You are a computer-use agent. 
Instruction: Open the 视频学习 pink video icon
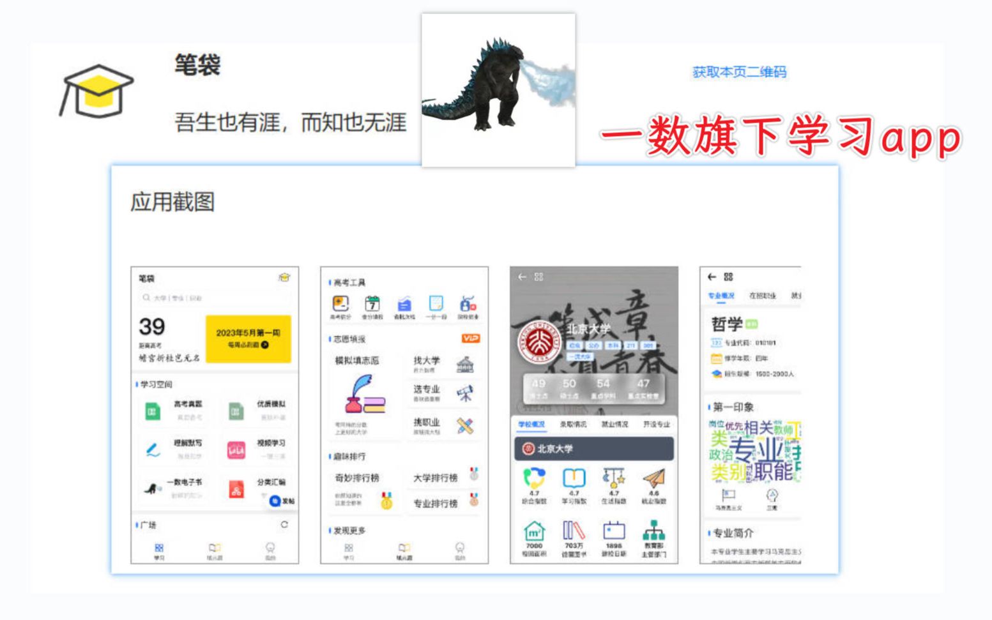(x=236, y=450)
